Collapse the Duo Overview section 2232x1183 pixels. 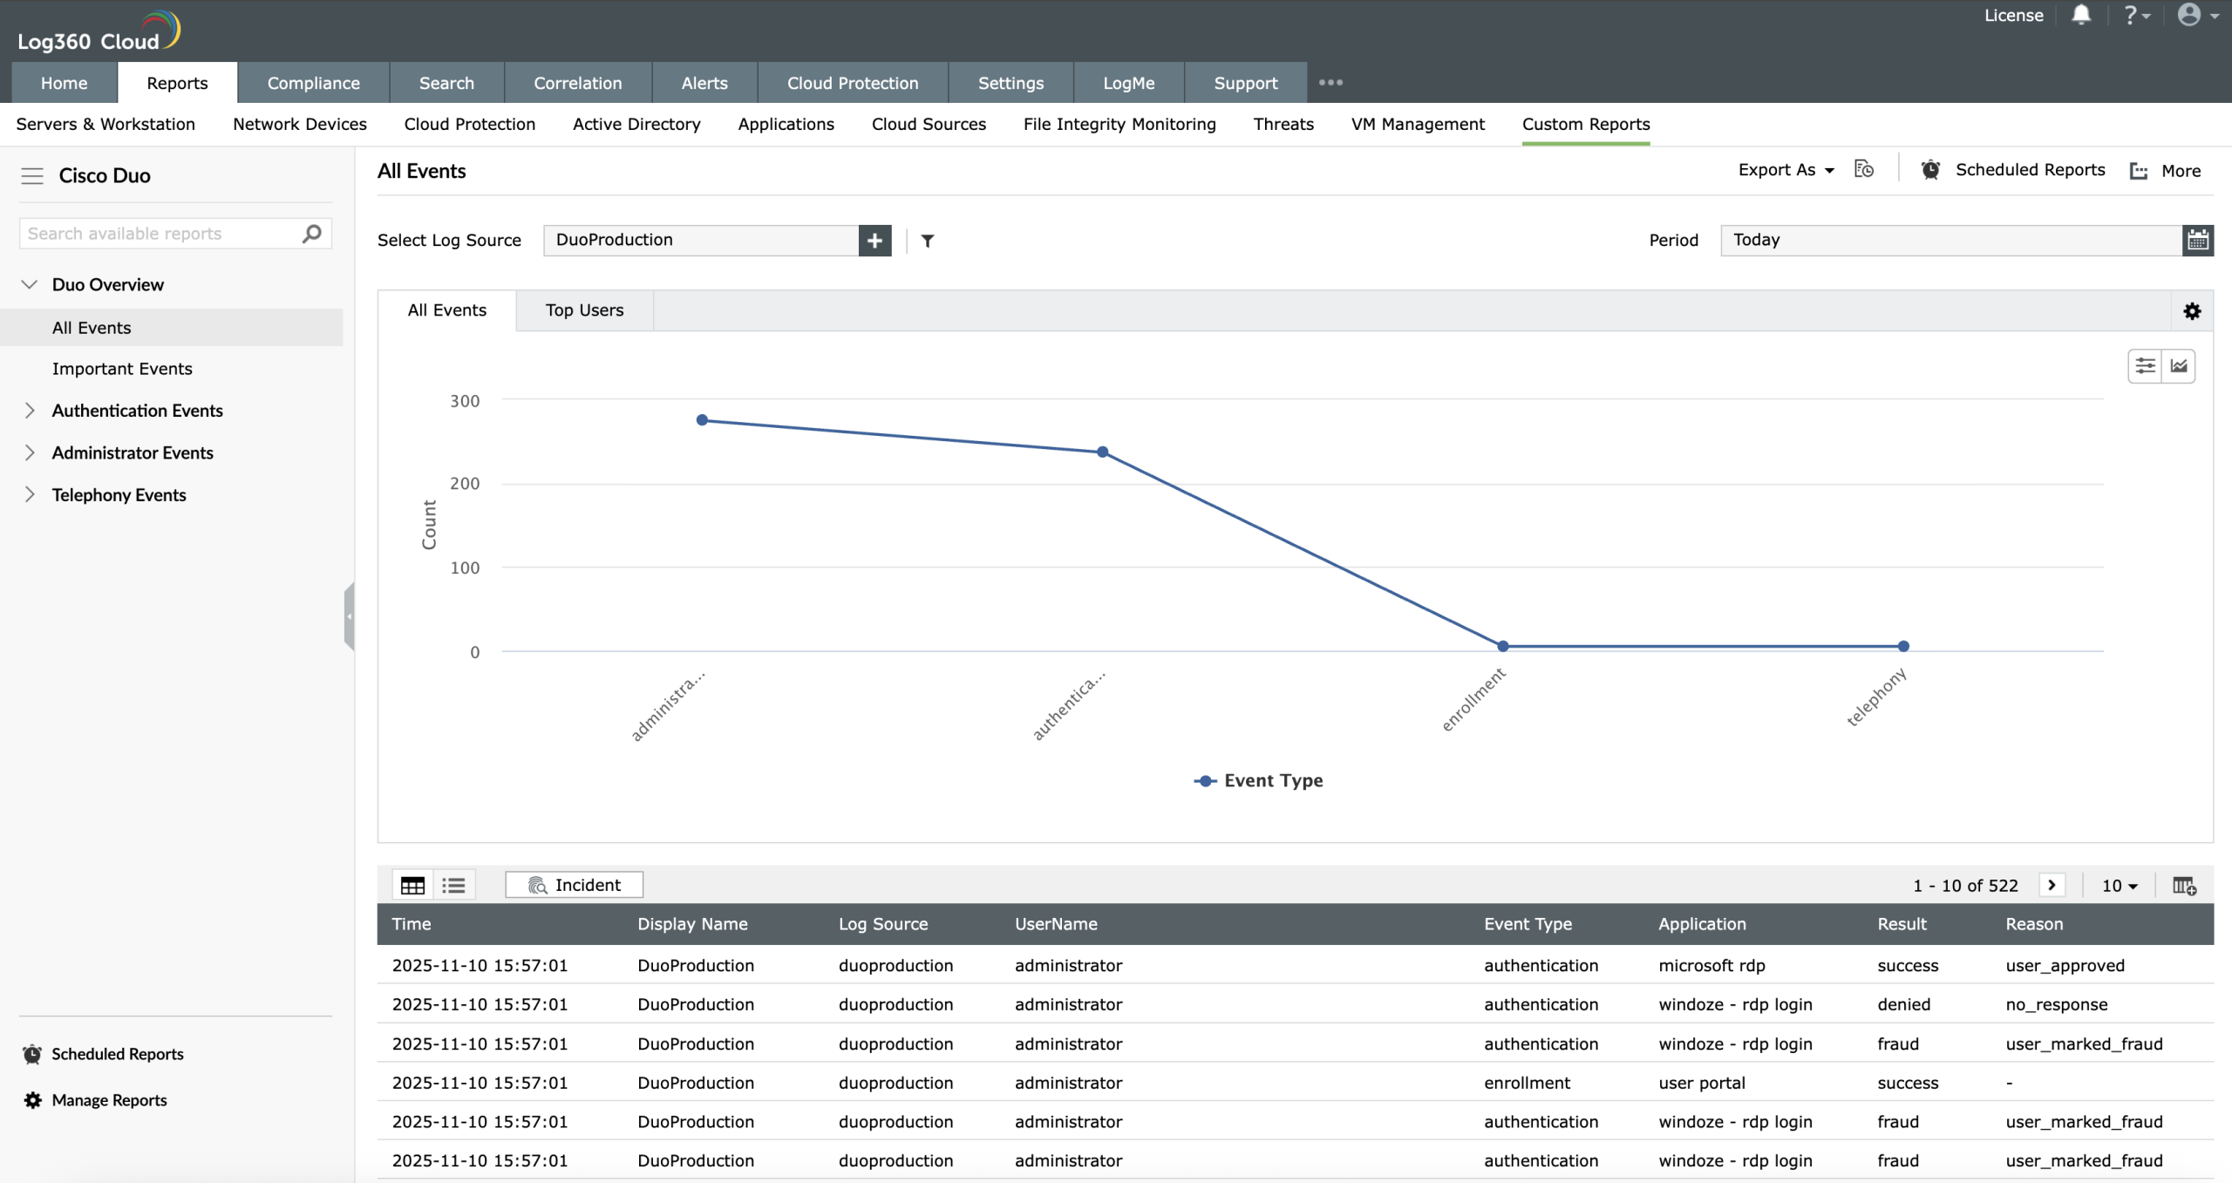coord(30,285)
